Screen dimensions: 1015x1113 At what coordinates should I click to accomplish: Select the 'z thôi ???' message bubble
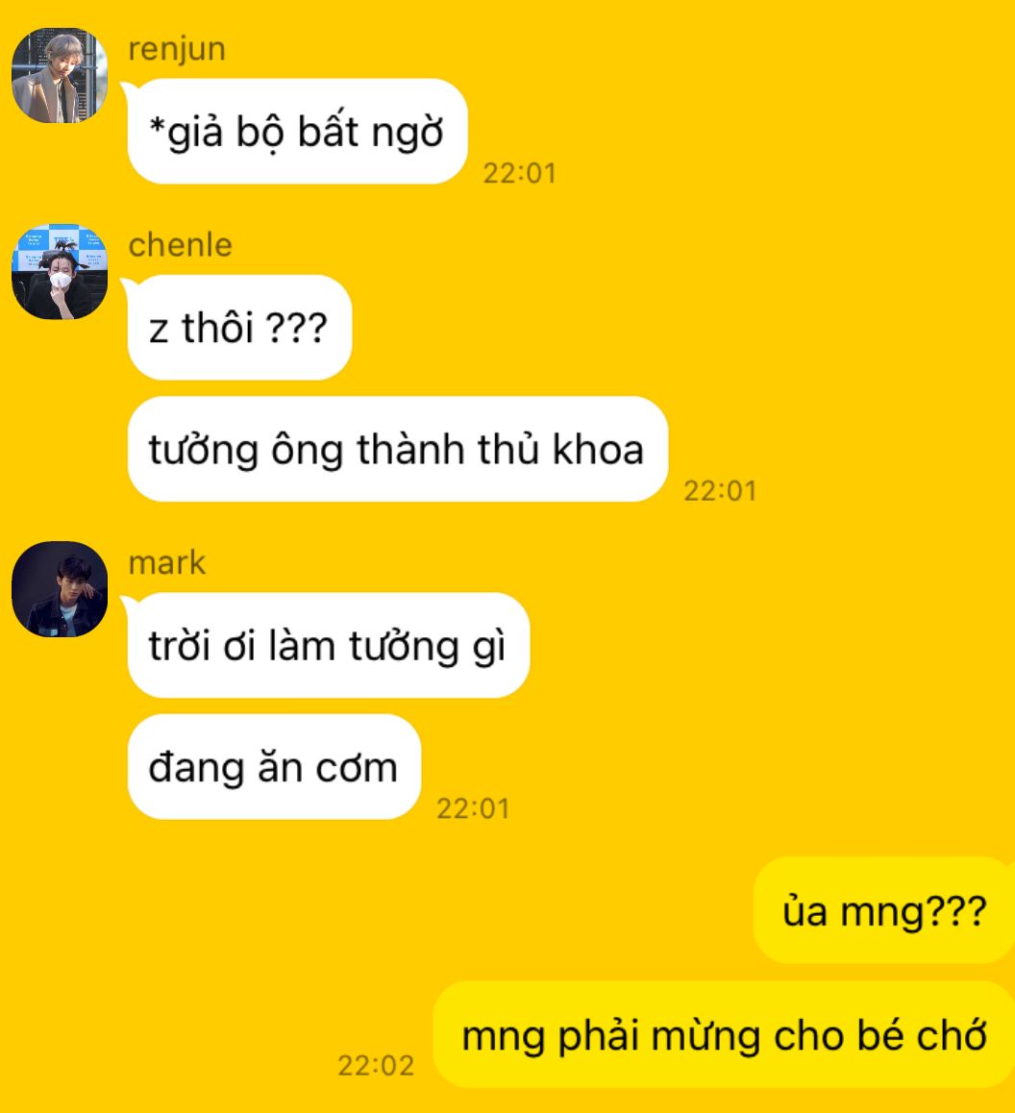pyautogui.click(x=239, y=327)
